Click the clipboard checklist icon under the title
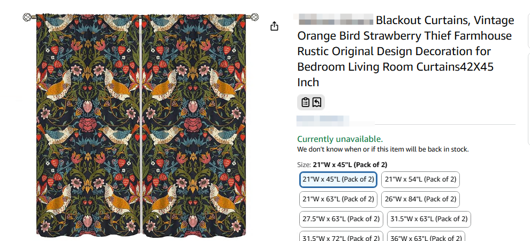Viewport: 530px width, 241px height. click(x=305, y=102)
